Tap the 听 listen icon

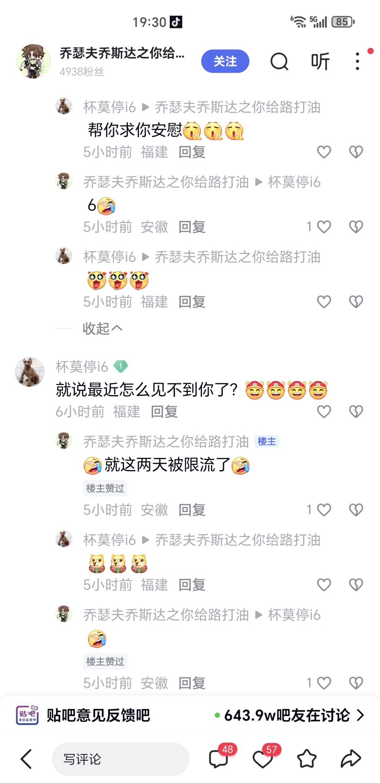pos(320,62)
